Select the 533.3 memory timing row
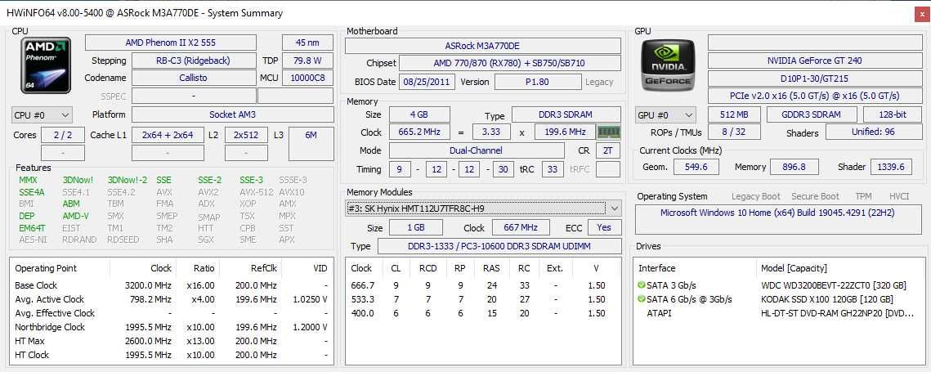This screenshot has width=931, height=372. (x=483, y=299)
